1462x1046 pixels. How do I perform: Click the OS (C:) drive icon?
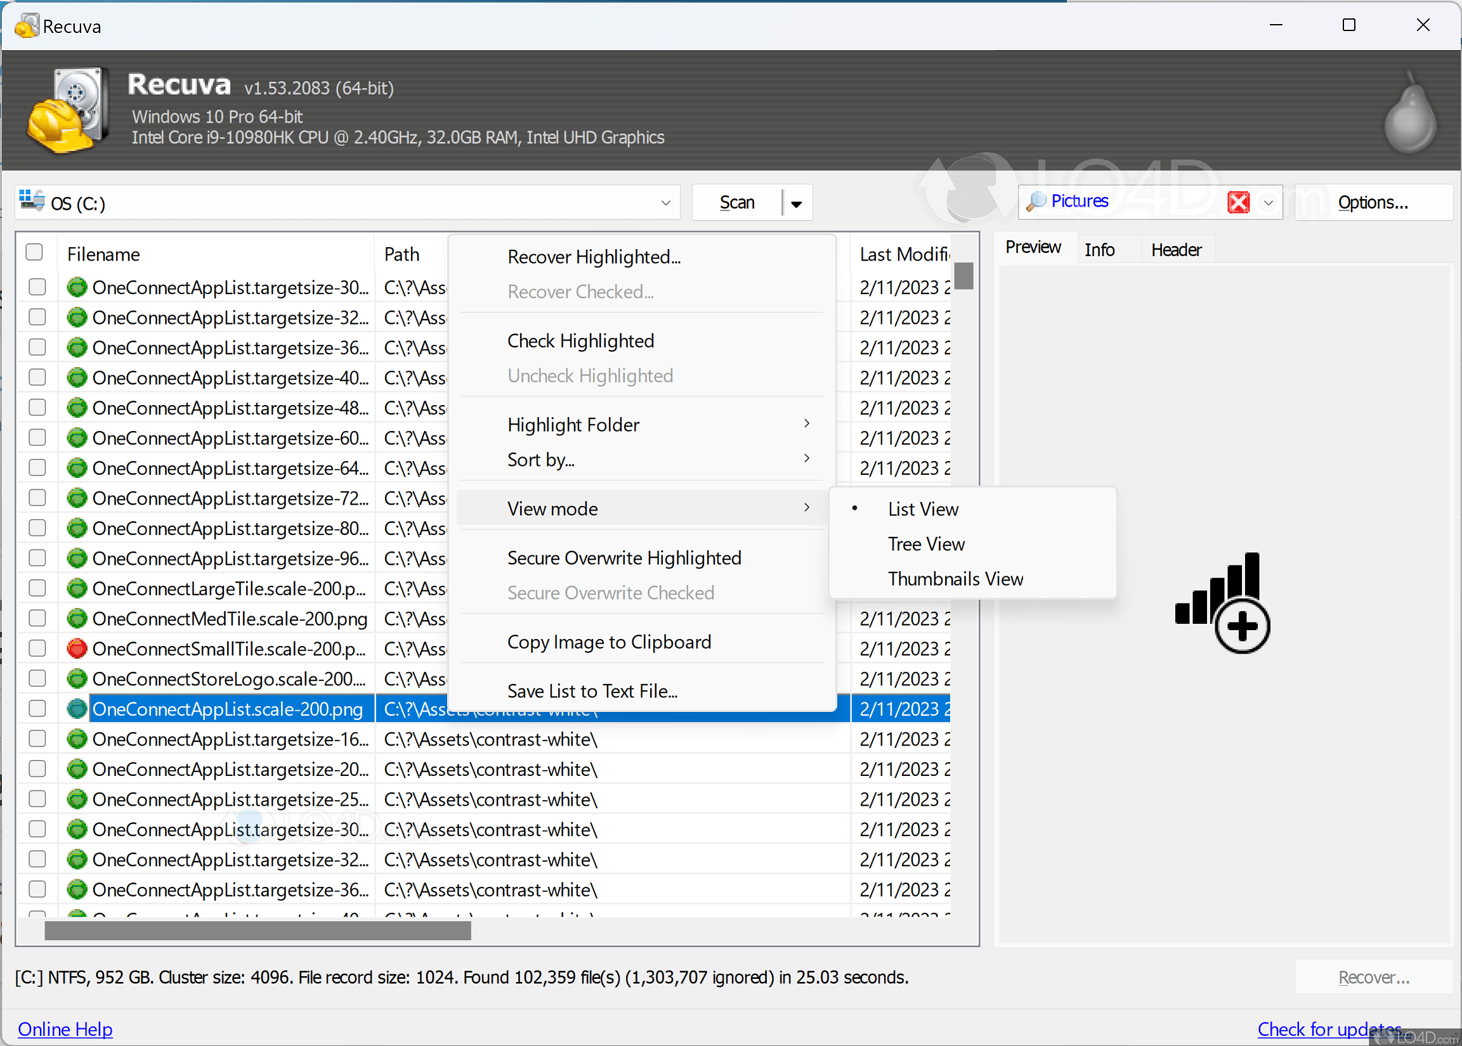pyautogui.click(x=32, y=202)
